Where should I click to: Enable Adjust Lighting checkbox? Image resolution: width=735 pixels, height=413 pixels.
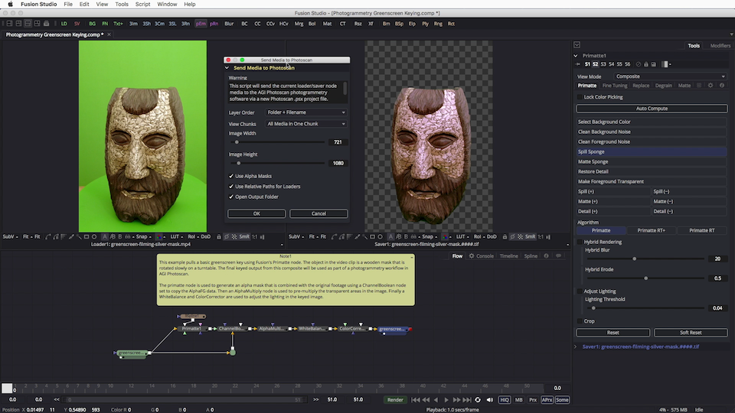coord(580,291)
